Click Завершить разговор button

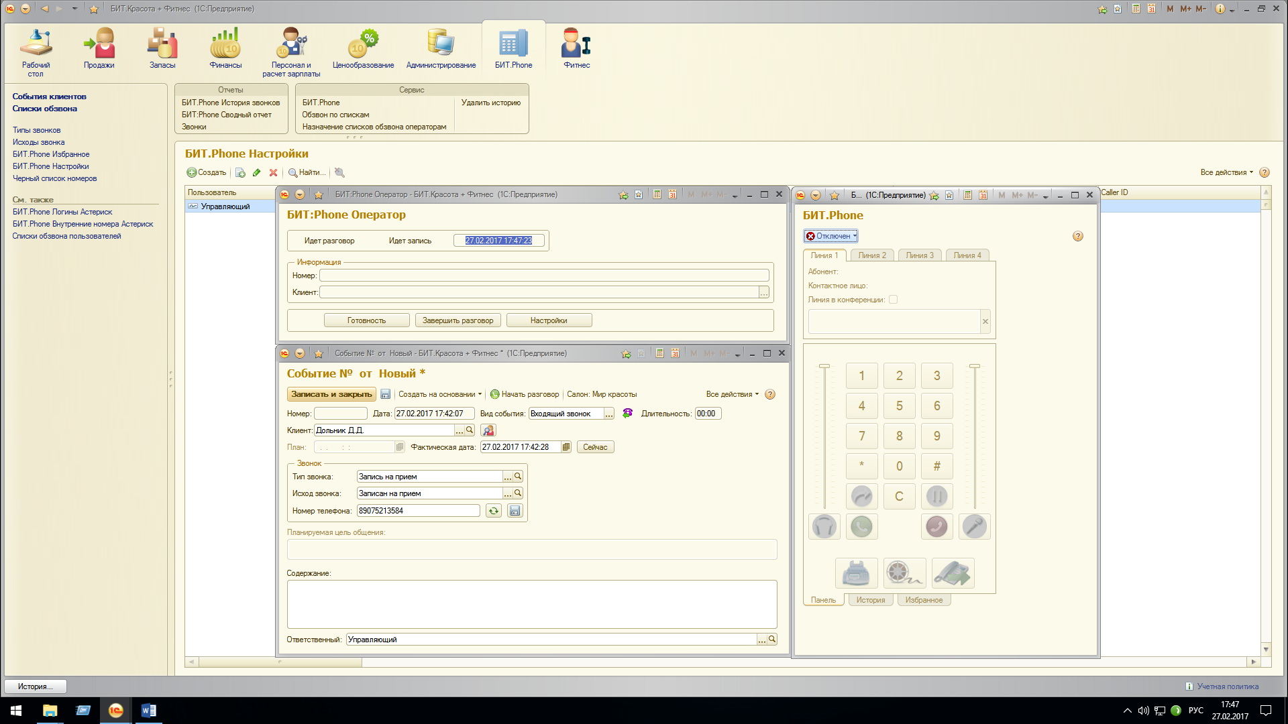458,320
